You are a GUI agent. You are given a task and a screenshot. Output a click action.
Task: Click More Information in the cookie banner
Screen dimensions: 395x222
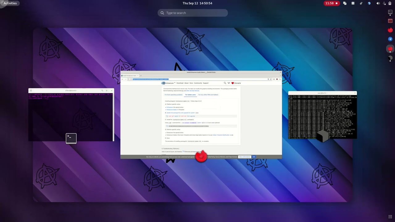[x=244, y=157]
